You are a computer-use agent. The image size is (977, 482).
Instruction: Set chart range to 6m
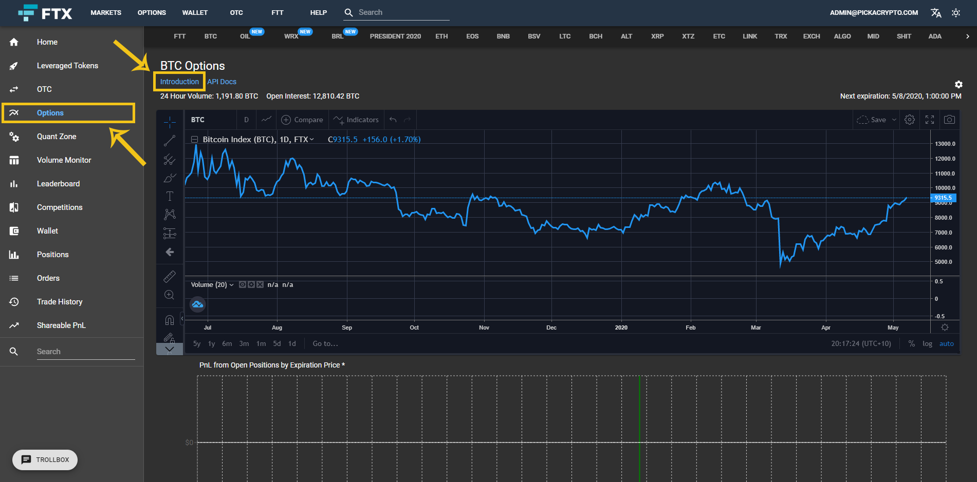point(227,344)
